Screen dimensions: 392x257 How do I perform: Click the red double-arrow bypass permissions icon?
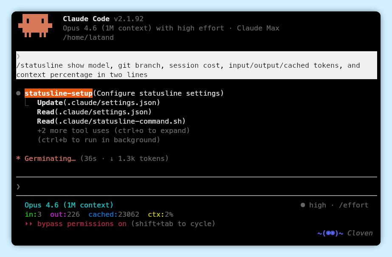[x=29, y=224]
